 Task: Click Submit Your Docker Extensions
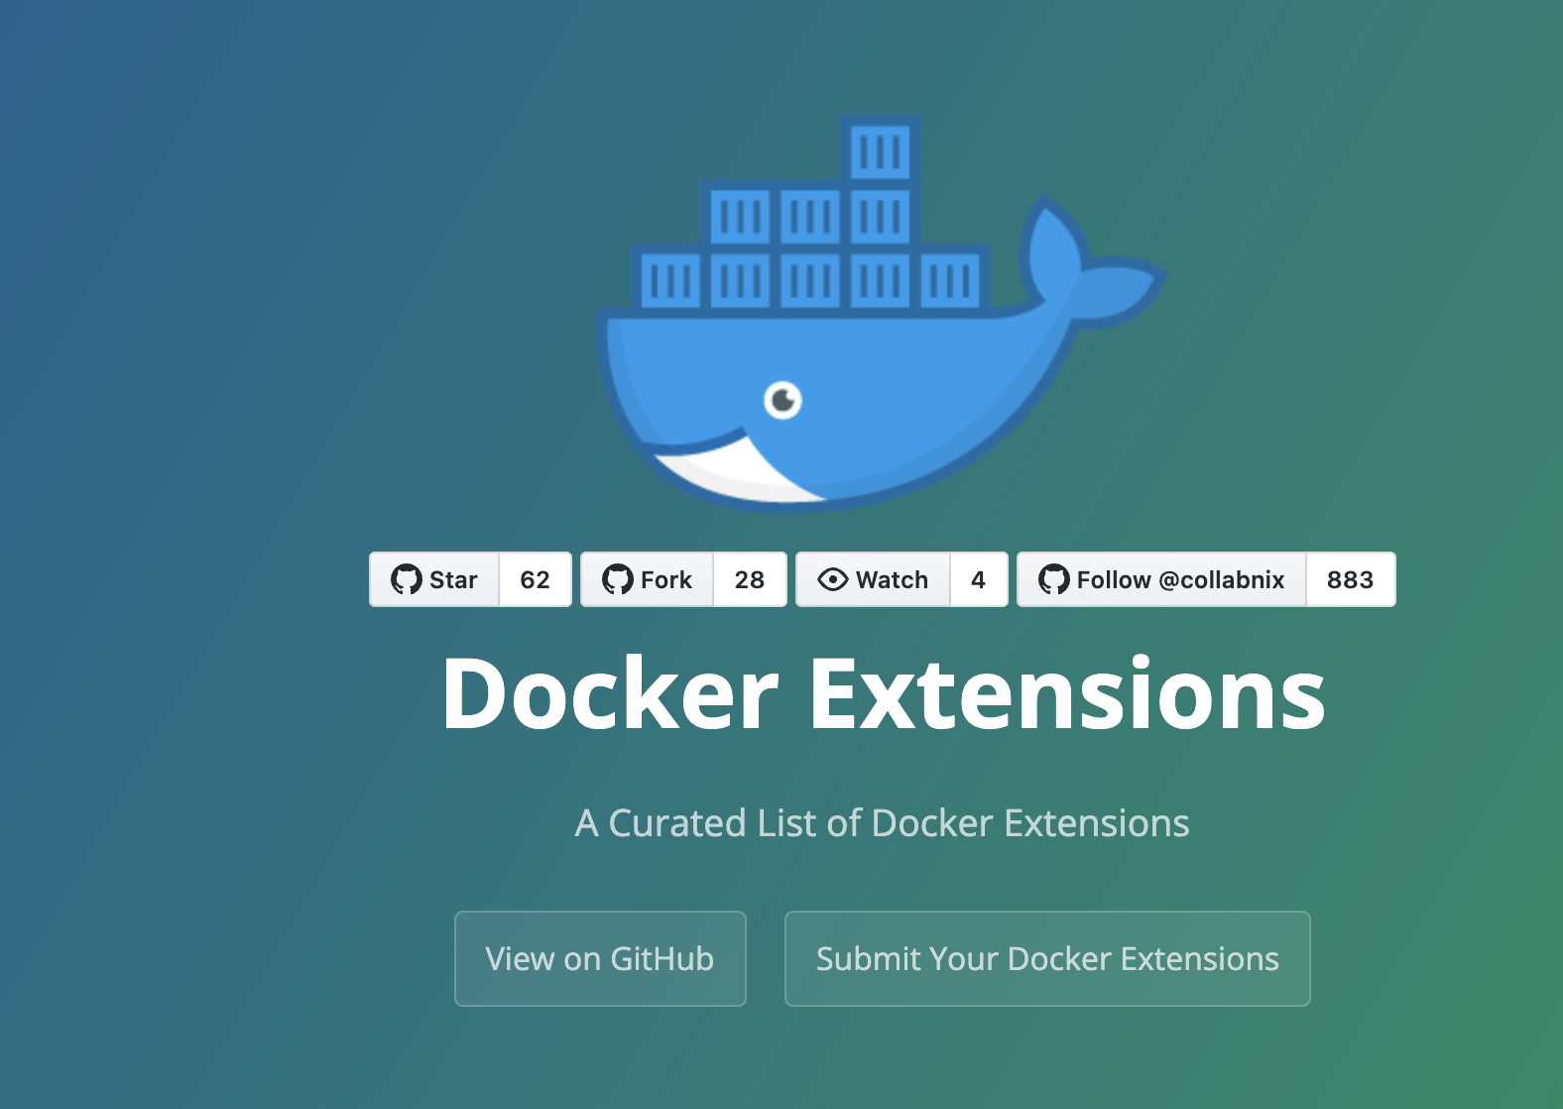pos(1047,958)
